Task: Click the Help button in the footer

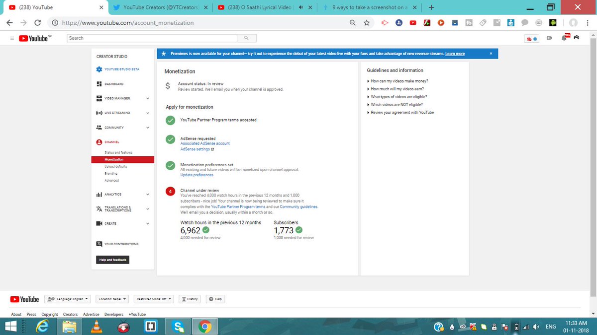Action: 215,299
